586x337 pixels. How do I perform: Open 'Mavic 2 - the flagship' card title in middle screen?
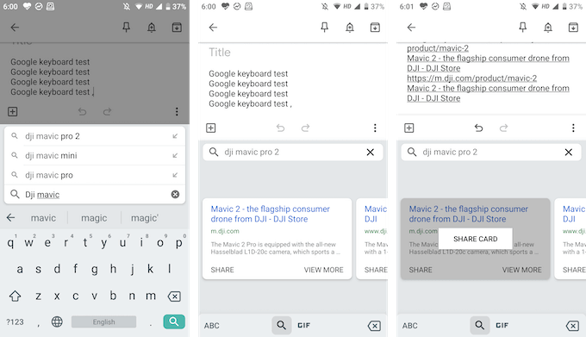tap(271, 214)
